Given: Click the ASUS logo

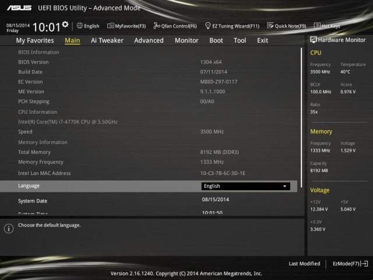Looking at the screenshot, I should [19, 8].
